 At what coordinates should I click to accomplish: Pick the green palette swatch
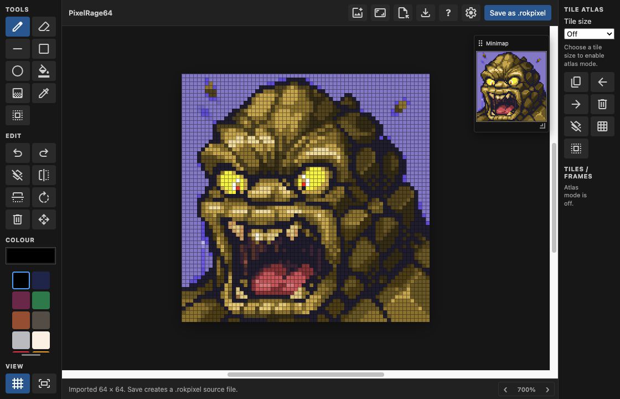coord(41,300)
